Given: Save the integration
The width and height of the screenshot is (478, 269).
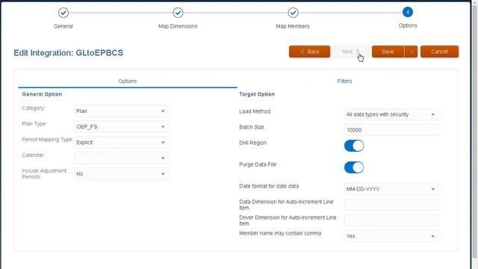Looking at the screenshot, I should [388, 52].
